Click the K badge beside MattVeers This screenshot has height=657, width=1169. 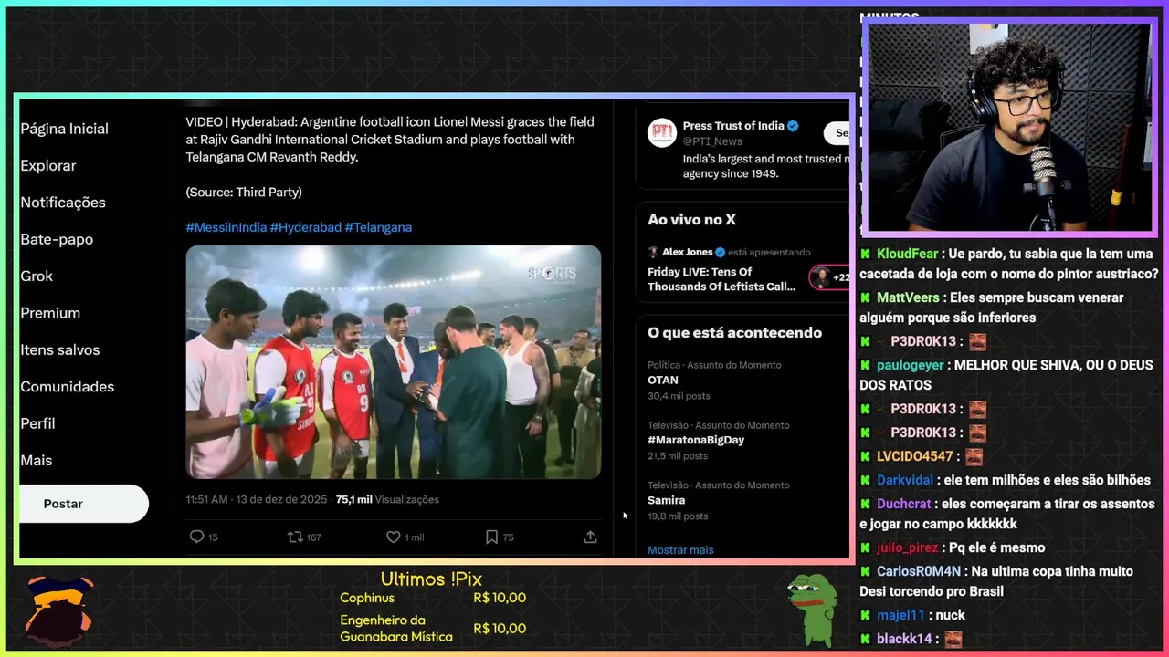pos(865,298)
